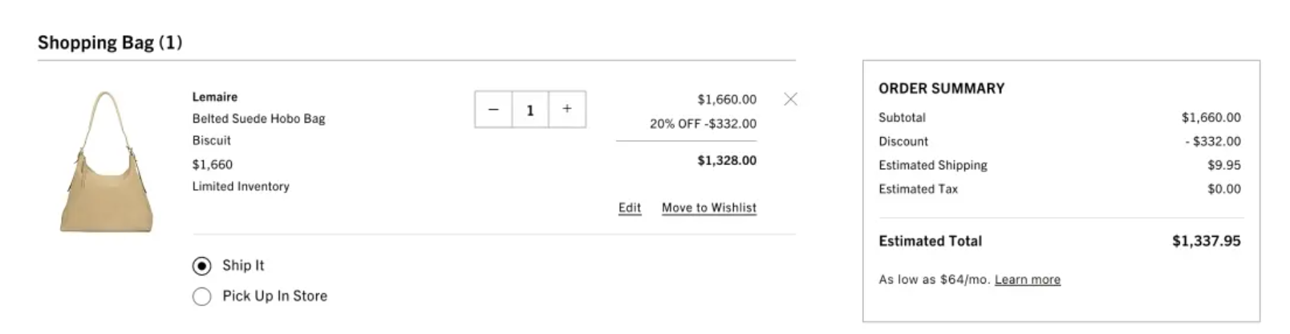Click the Estimated Total amount $1,337.95

click(1207, 241)
